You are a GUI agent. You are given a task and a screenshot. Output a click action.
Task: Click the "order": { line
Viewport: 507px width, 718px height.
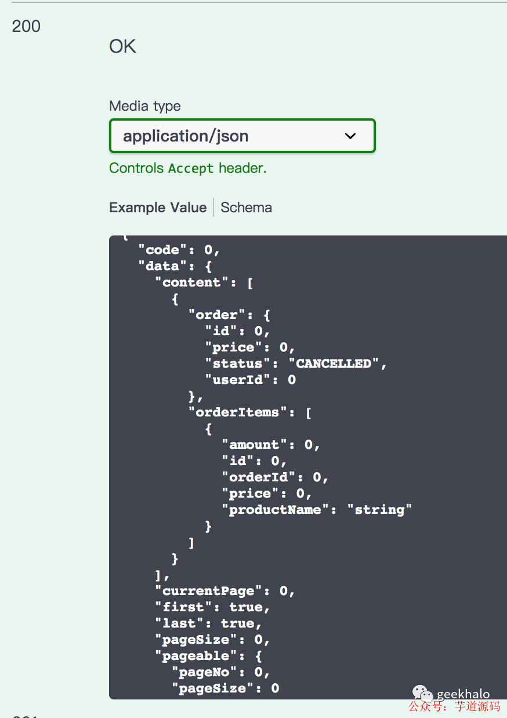coord(229,315)
